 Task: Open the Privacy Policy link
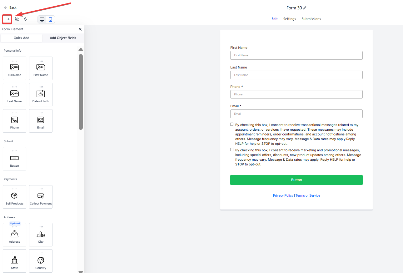pos(283,195)
